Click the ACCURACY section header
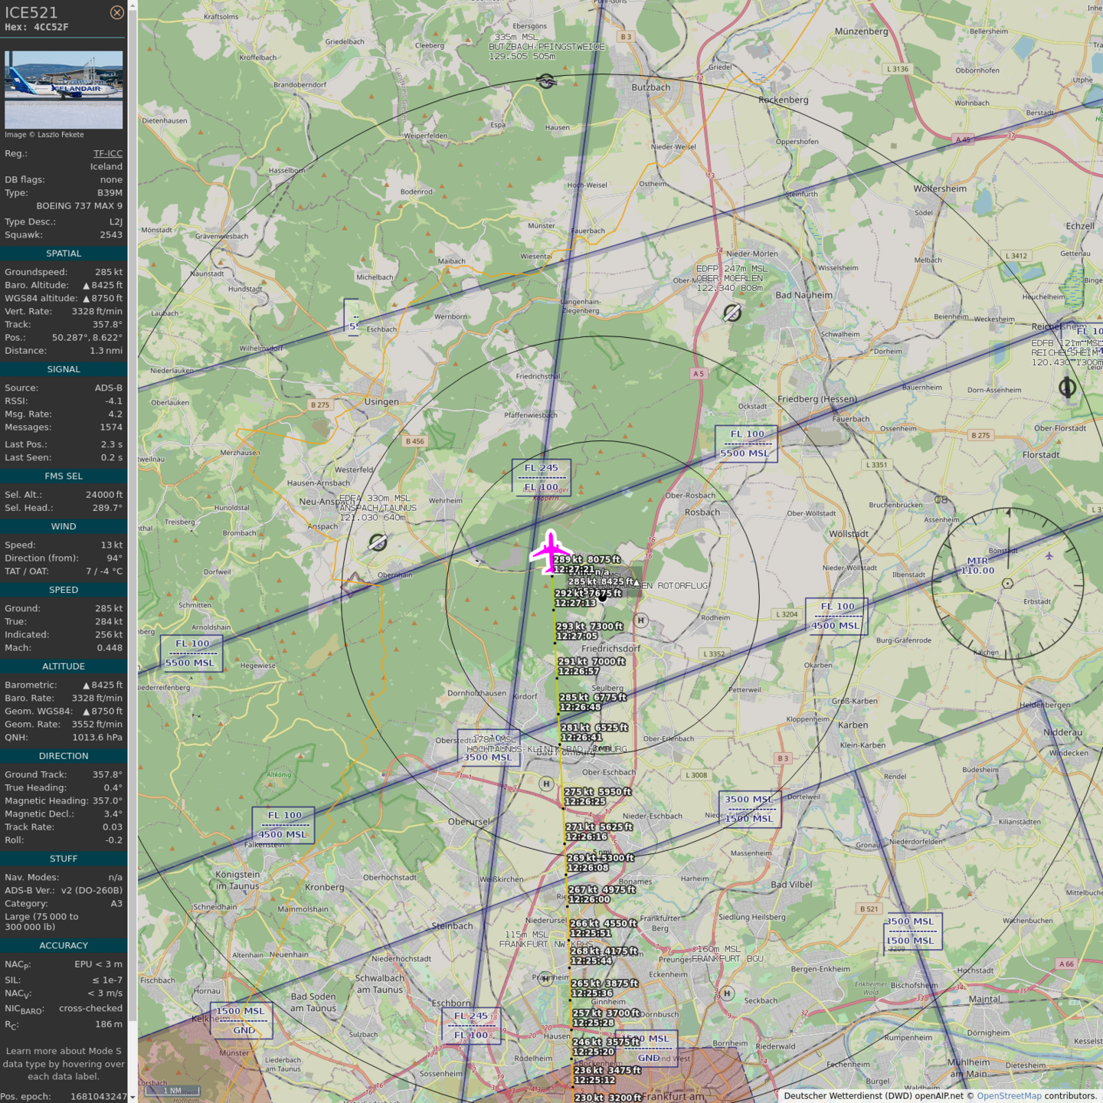 point(64,946)
